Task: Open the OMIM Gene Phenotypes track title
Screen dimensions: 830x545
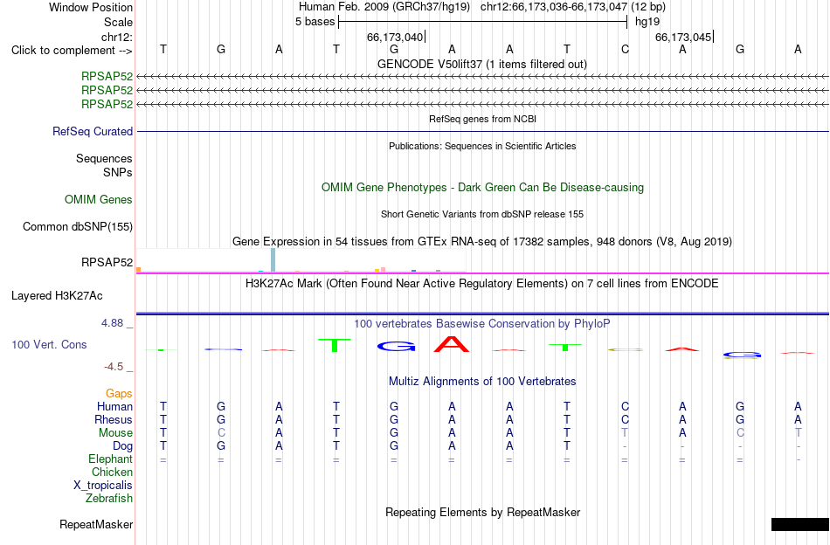Action: click(x=482, y=187)
